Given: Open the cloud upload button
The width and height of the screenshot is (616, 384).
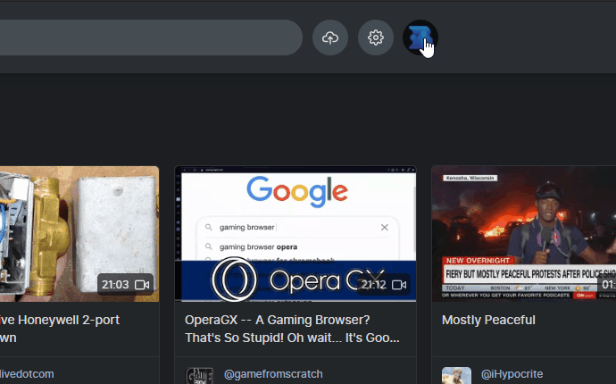Looking at the screenshot, I should coord(330,38).
